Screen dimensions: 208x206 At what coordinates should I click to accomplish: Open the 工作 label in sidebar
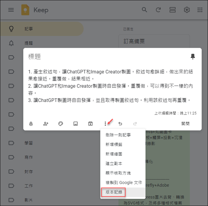[x=29, y=186]
